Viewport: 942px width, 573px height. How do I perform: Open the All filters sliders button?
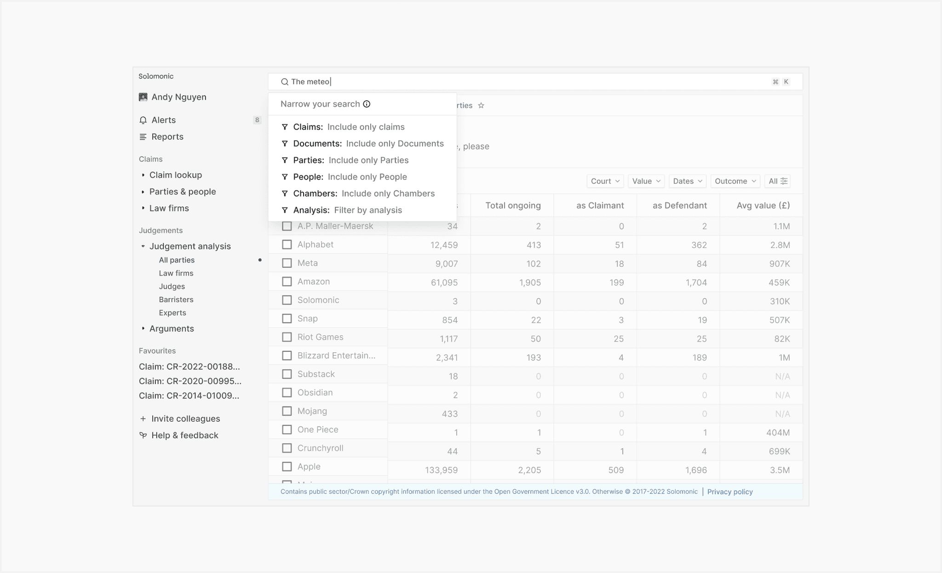tap(778, 181)
